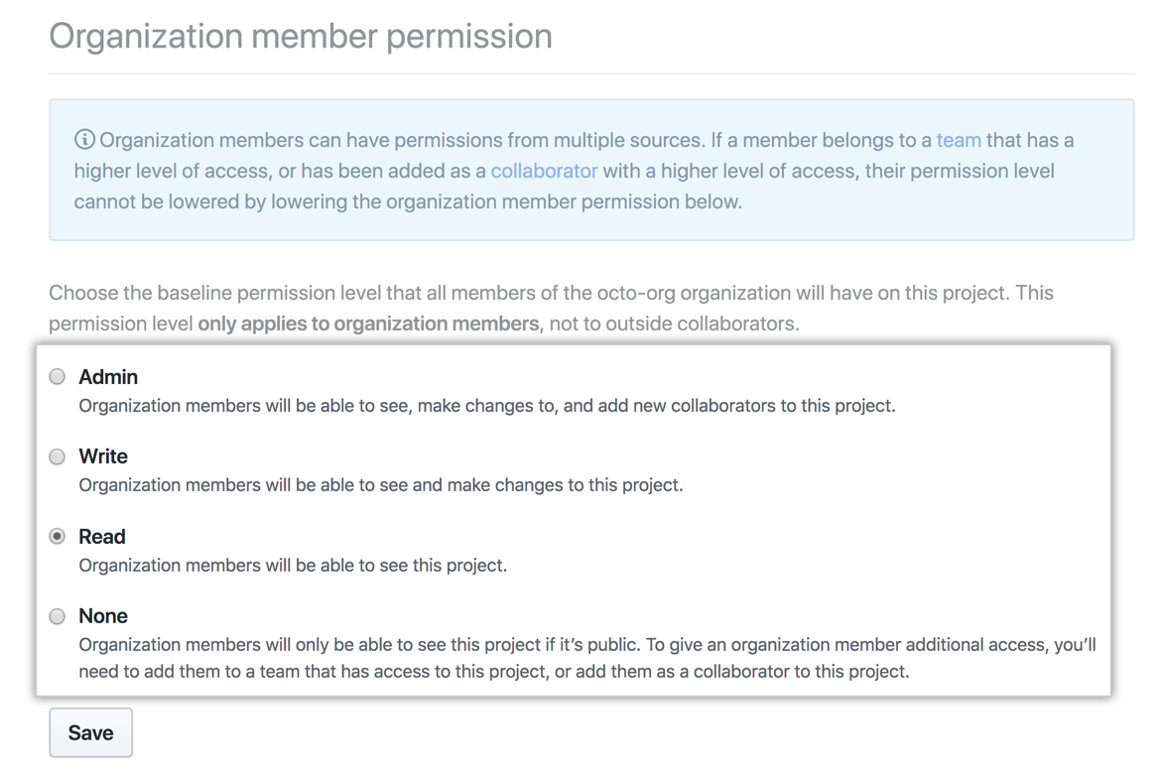Click the bold "None" option label
This screenshot has width=1164, height=777.
pos(103,616)
